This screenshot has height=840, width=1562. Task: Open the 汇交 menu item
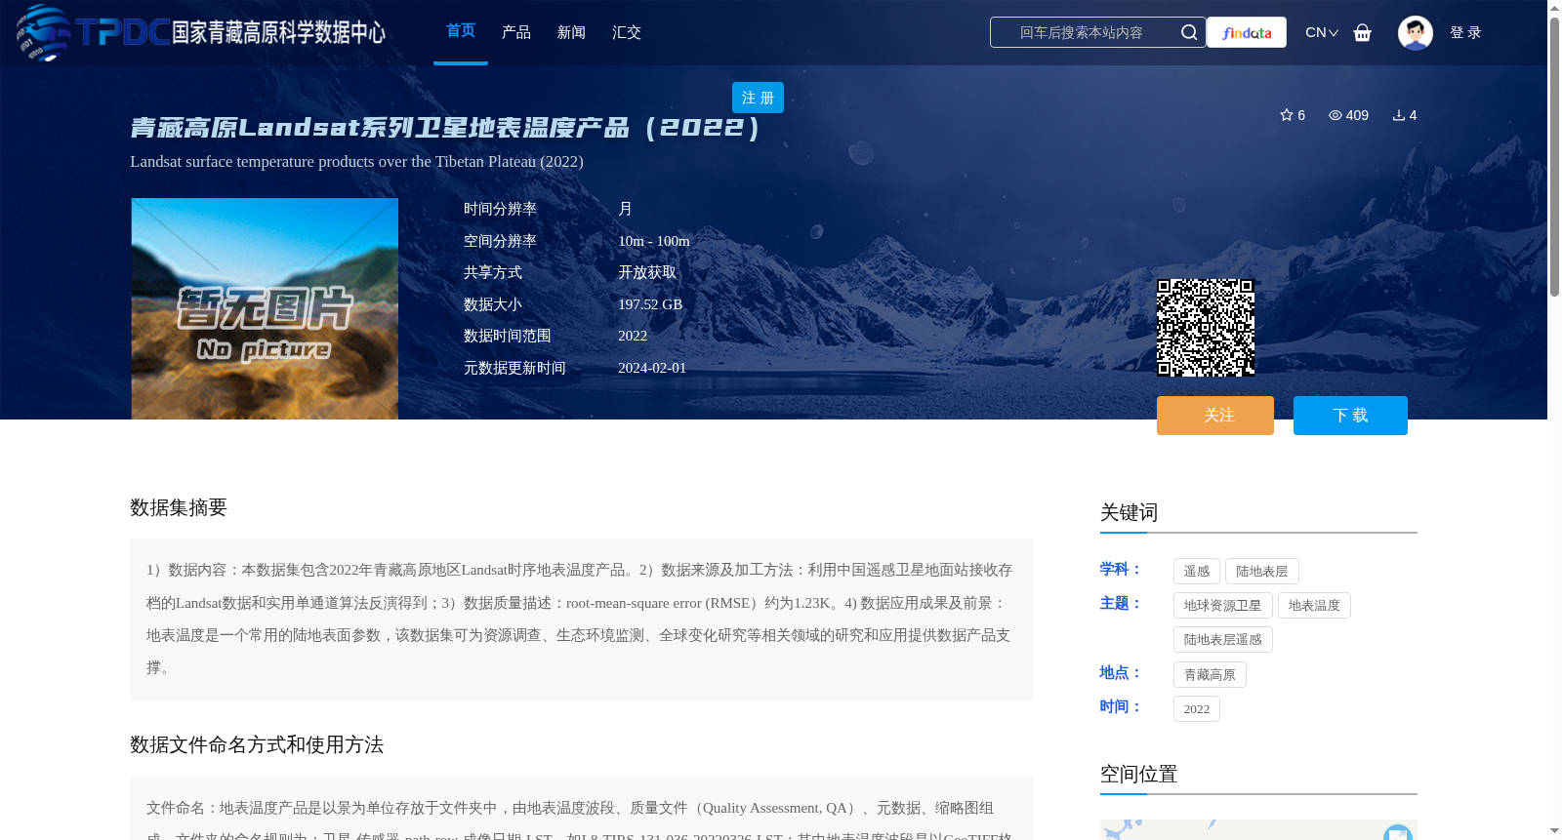pos(627,32)
